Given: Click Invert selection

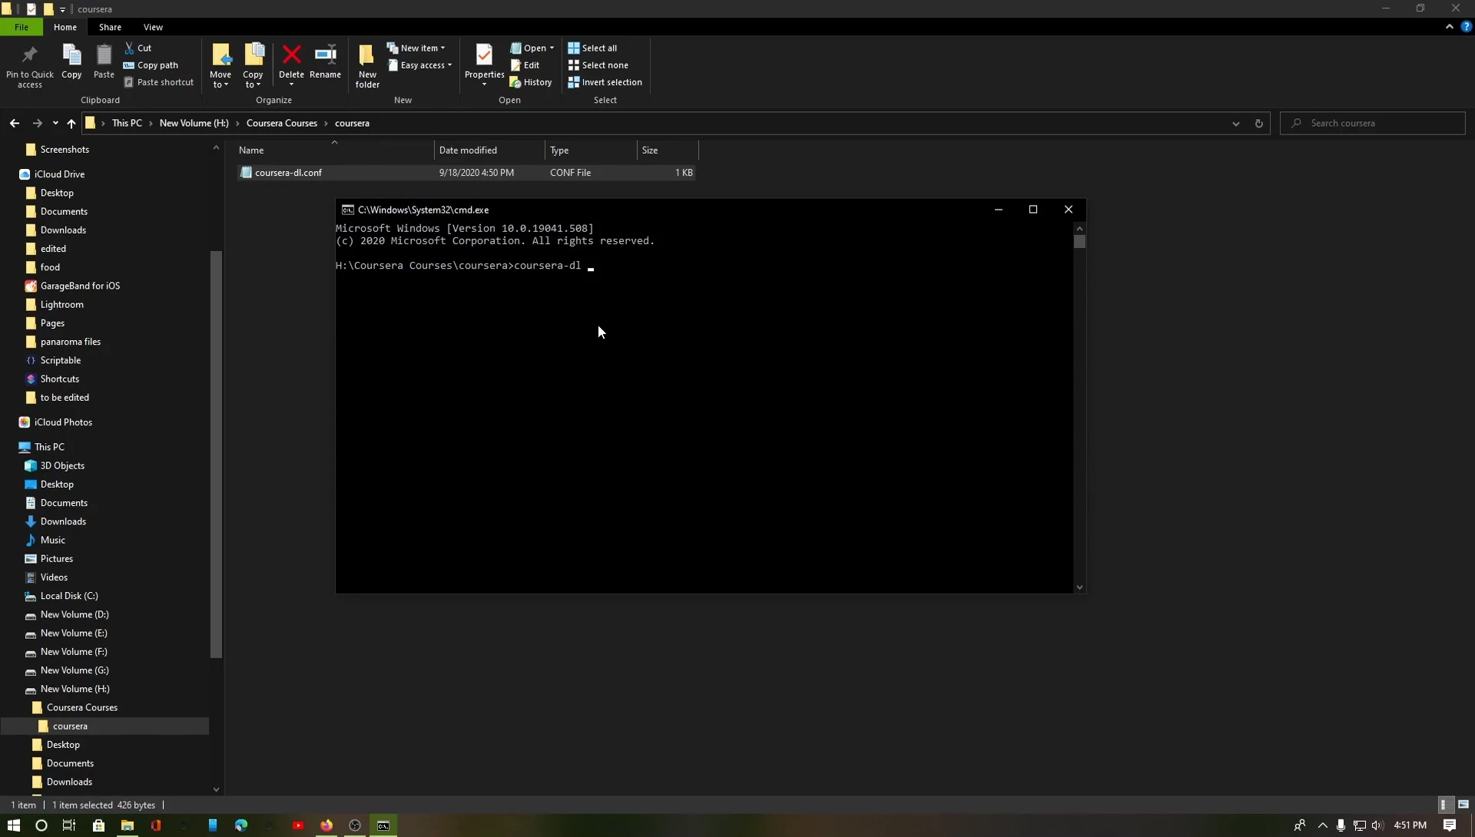Looking at the screenshot, I should pyautogui.click(x=605, y=82).
